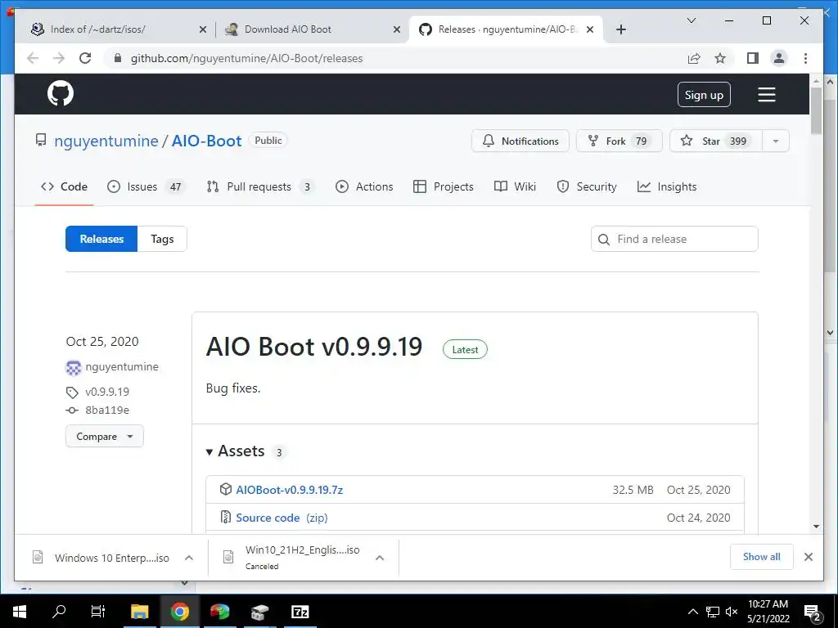This screenshot has height=628, width=838.
Task: Reload the page with refresh icon
Action: tap(85, 58)
